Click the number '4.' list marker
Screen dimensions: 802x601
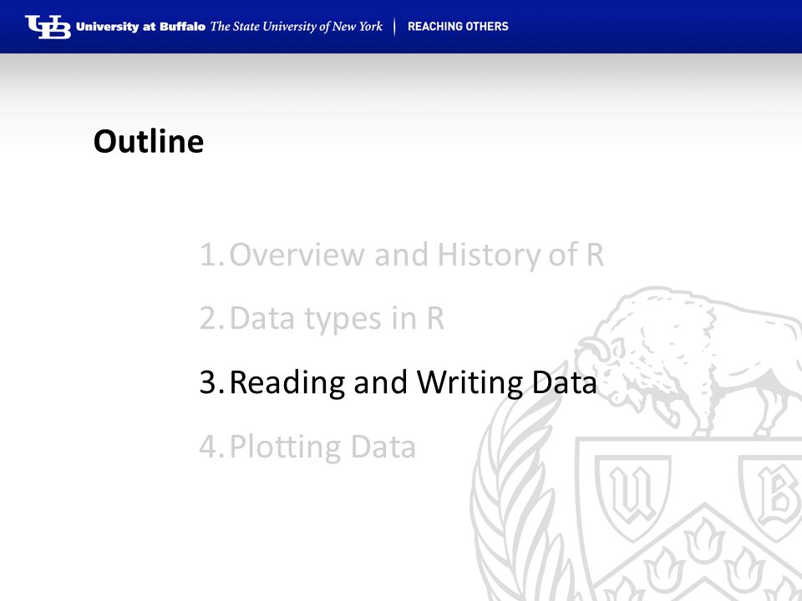pos(211,446)
